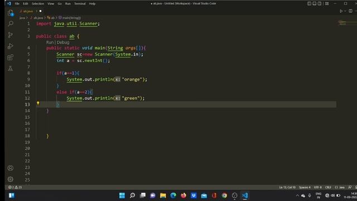Open the File menu
Viewport: 357px width, 201px height.
coord(17,4)
